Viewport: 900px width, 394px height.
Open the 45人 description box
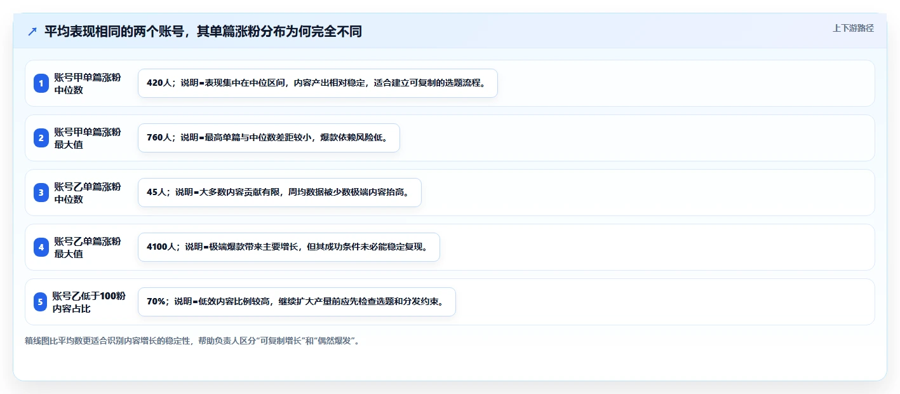[279, 193]
